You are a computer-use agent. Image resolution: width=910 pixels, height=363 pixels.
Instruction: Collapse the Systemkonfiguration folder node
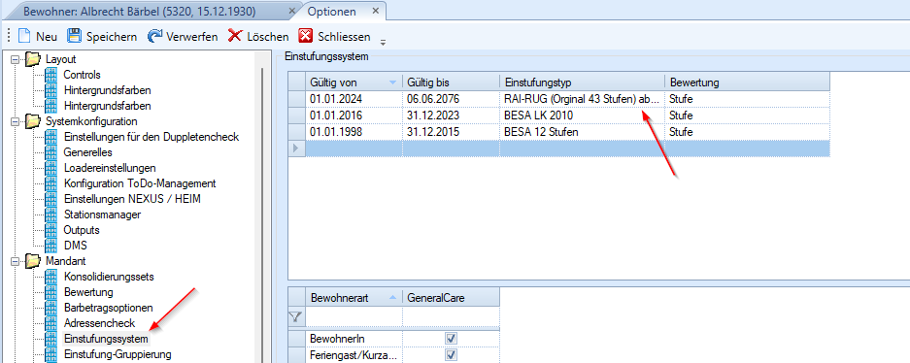pos(16,121)
